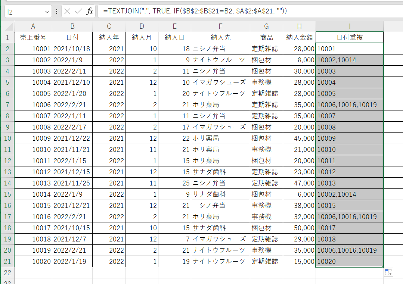Screen dimensions: 403x284
Task: Click the Insert Function fx icon
Action: 89,11
